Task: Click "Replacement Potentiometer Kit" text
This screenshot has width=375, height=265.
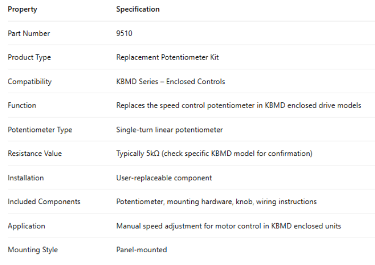Action: pos(167,57)
